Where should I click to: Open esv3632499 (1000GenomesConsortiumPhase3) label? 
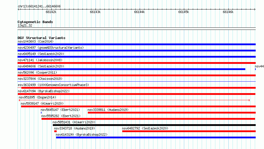[x=53, y=85]
